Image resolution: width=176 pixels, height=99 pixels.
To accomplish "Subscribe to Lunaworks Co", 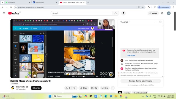I will (x=36, y=88).
